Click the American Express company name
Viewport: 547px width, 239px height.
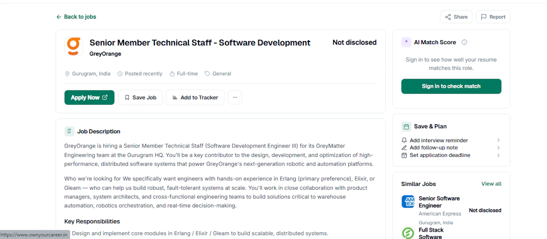point(440,214)
